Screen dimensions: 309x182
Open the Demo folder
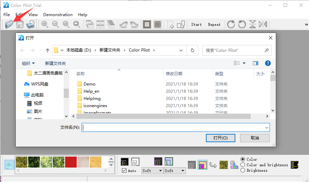coord(89,84)
